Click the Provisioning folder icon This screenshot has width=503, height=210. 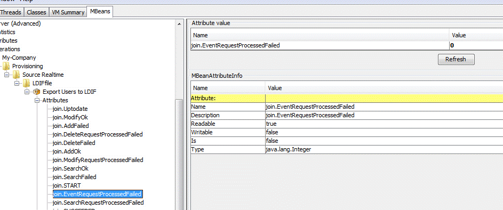[6, 67]
